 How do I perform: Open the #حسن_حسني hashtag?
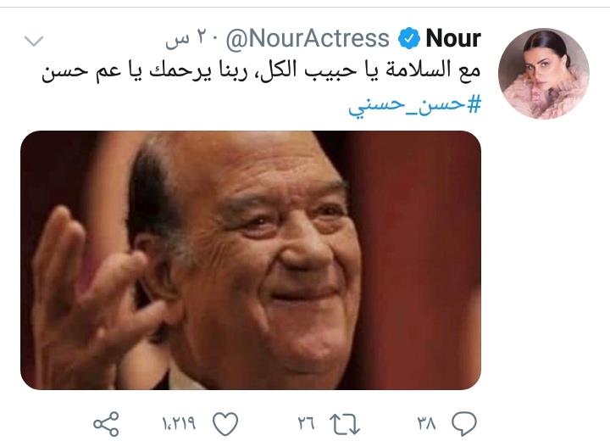tap(414, 105)
